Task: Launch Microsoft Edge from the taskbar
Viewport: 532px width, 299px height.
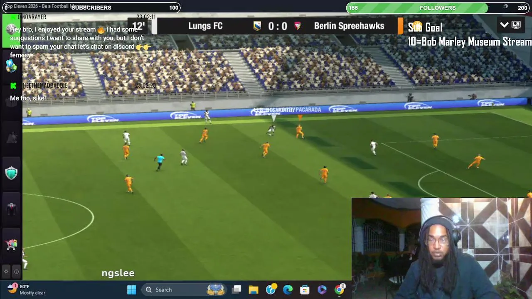Action: coord(288,290)
